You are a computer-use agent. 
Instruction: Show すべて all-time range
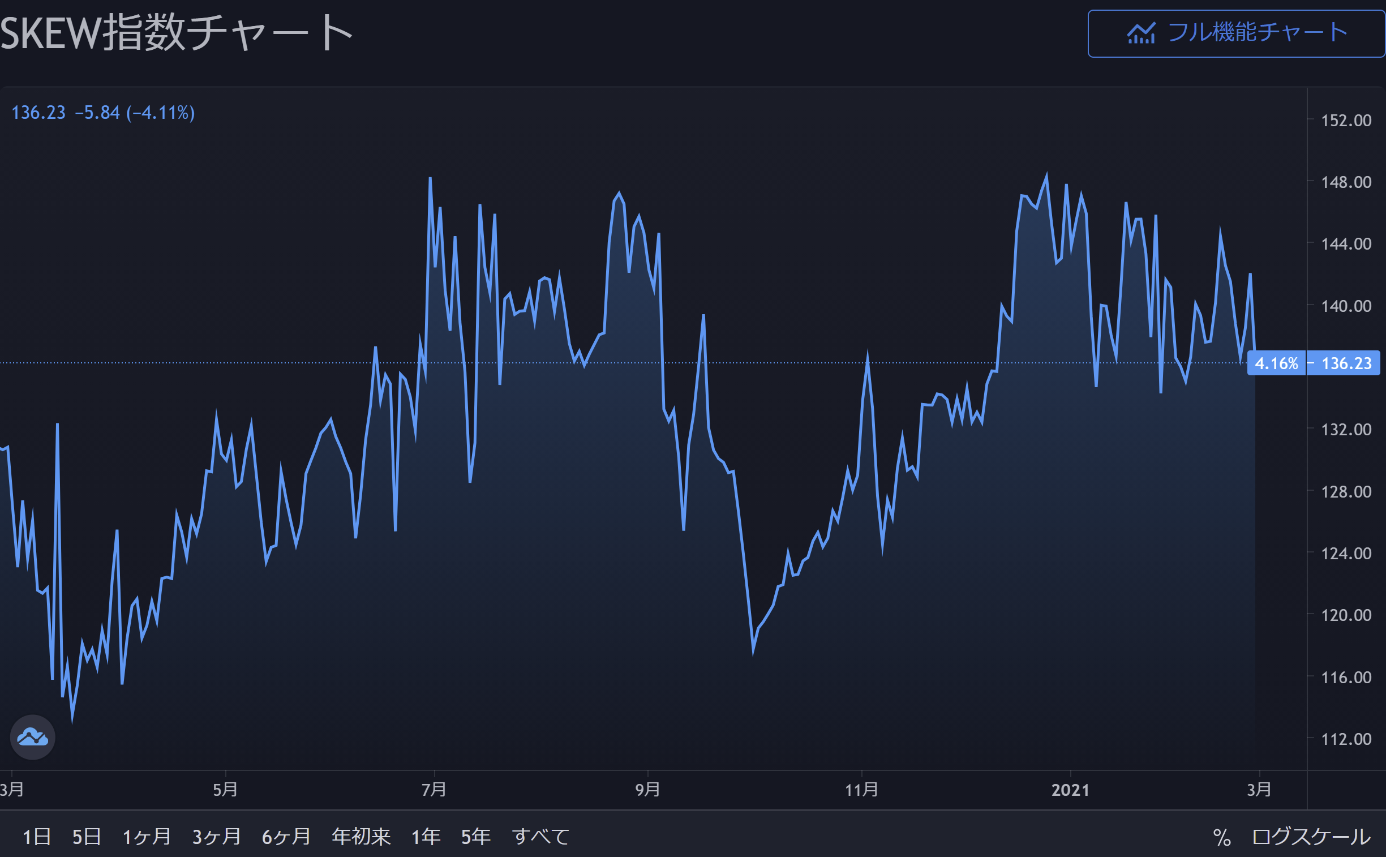[540, 837]
